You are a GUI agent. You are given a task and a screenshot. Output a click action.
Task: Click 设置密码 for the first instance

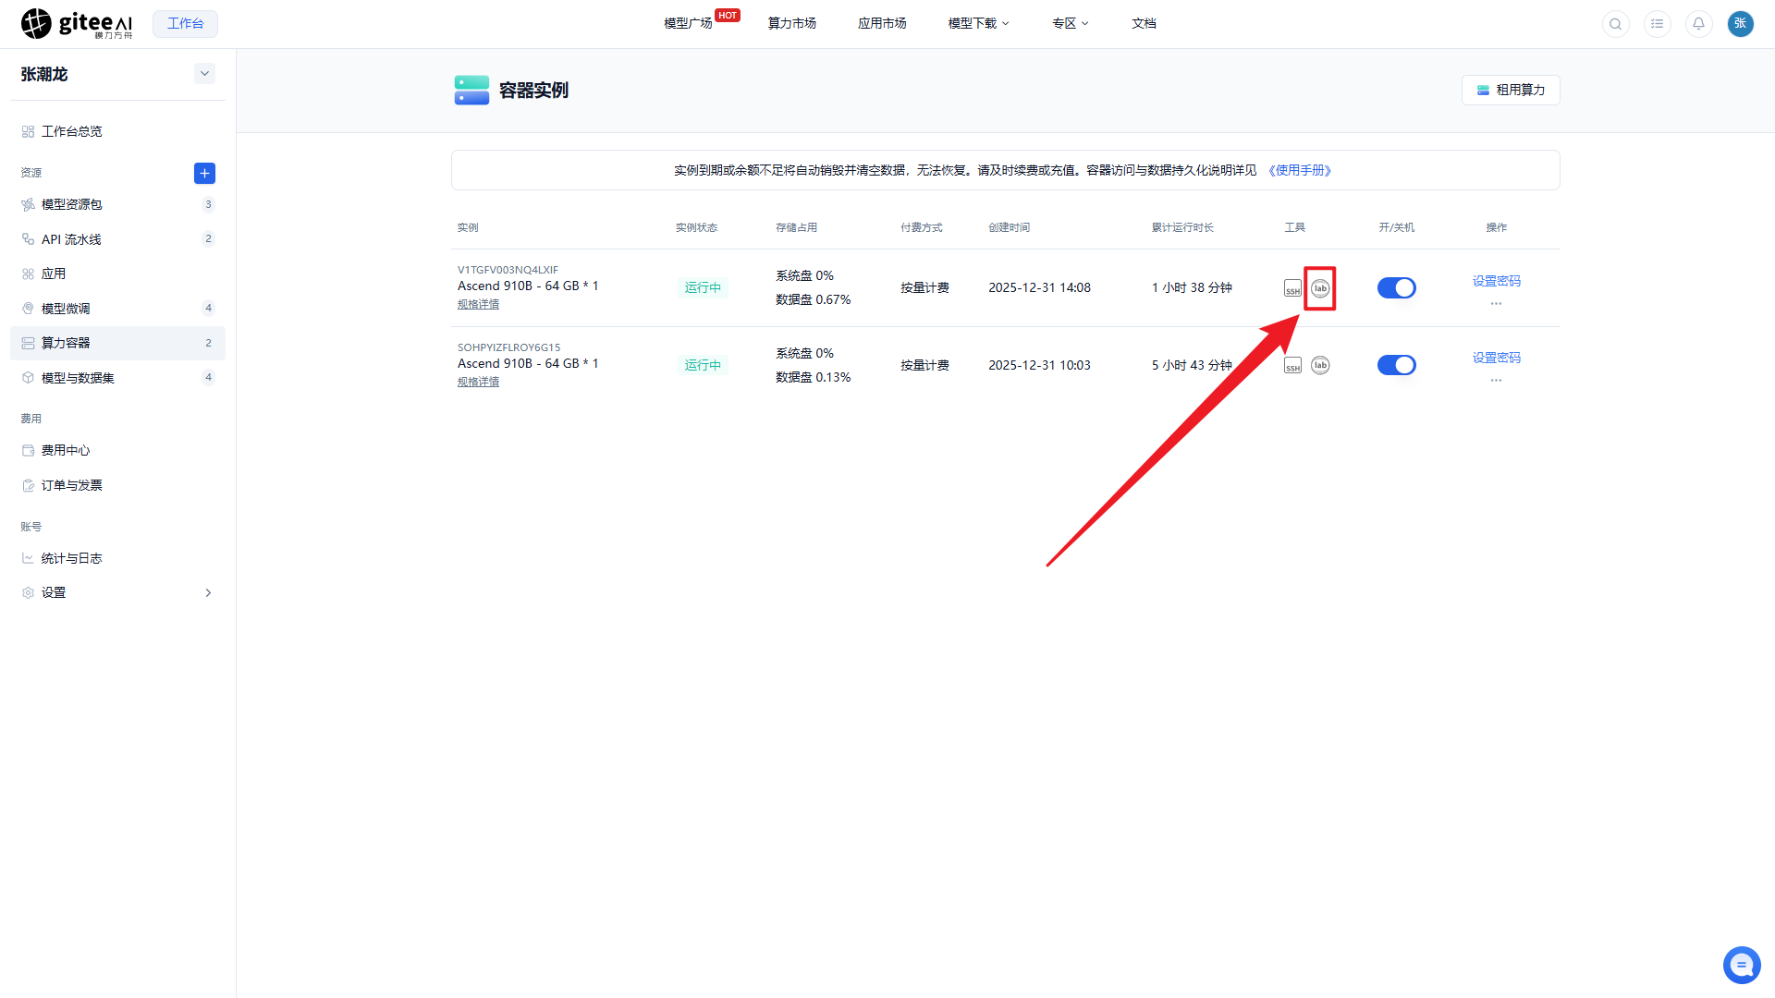tap(1496, 281)
